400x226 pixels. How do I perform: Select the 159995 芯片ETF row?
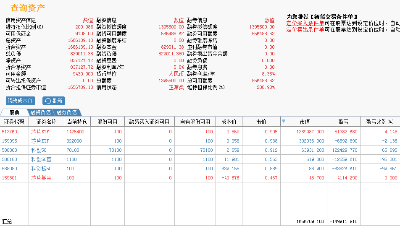[200, 141]
